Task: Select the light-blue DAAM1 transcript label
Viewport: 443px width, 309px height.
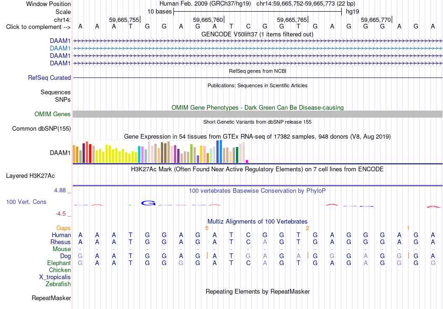Action: tap(60, 49)
